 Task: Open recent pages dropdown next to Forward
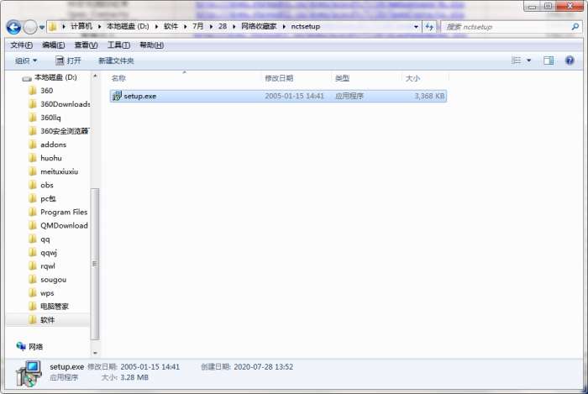pos(42,27)
